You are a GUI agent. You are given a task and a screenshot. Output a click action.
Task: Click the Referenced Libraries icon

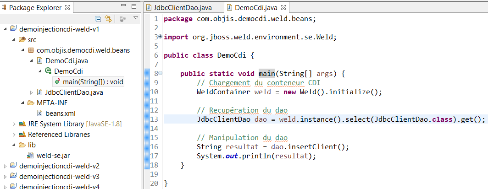[22, 135]
